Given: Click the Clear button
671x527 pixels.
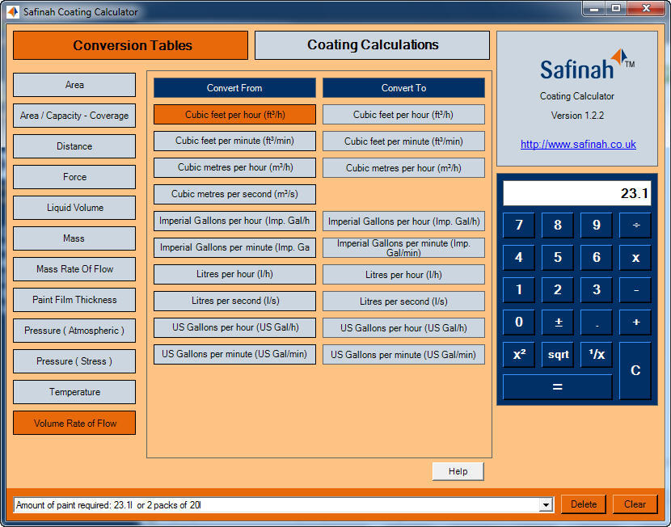Looking at the screenshot, I should pos(635,504).
